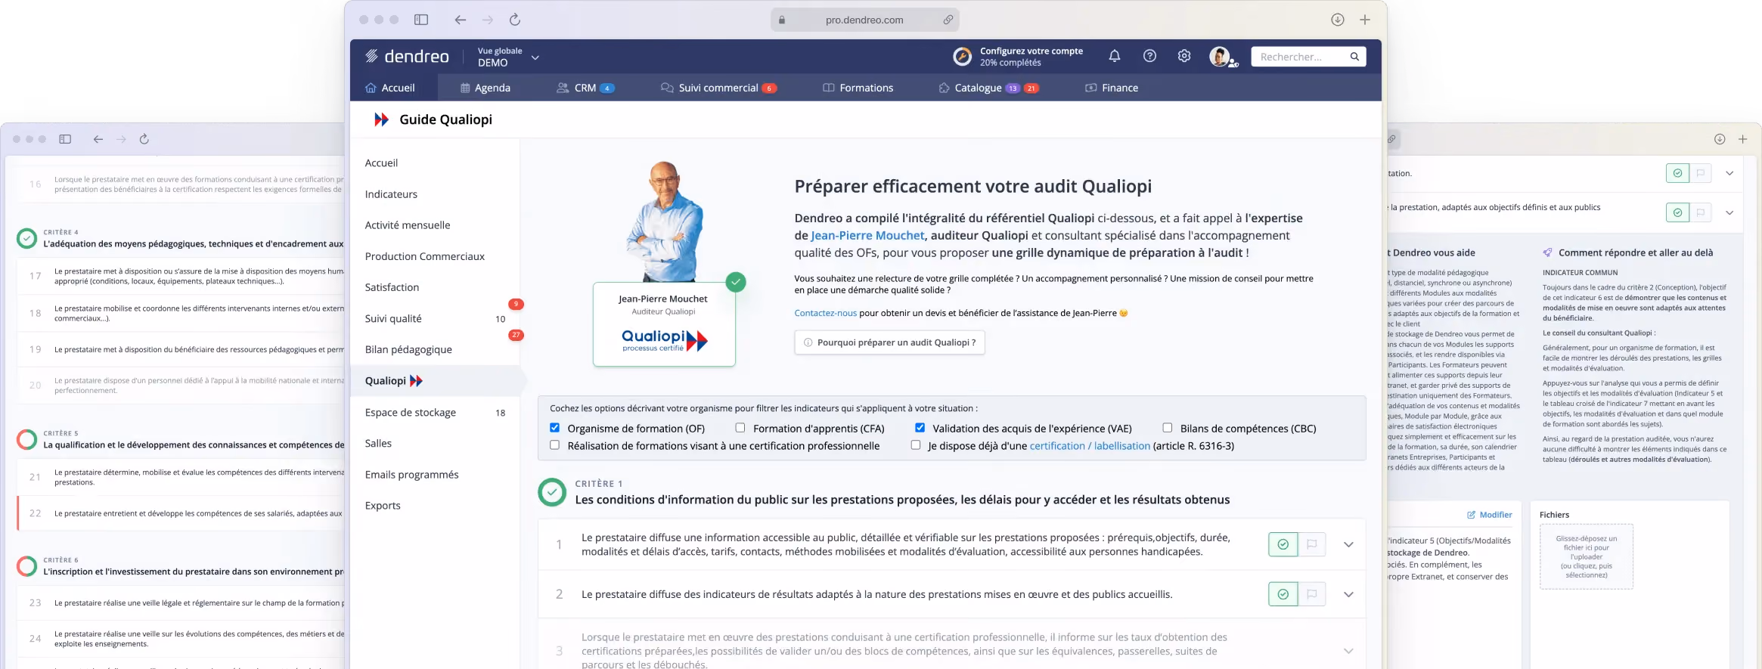Toggle the sidebar in front browser window
Image resolution: width=1762 pixels, height=669 pixels.
[x=421, y=20]
